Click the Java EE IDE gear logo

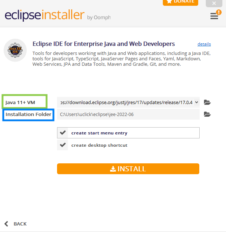click(x=15, y=50)
